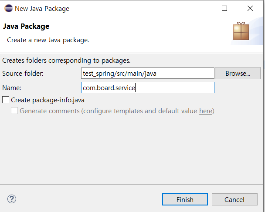Close the New Java Package dialog

[250, 8]
